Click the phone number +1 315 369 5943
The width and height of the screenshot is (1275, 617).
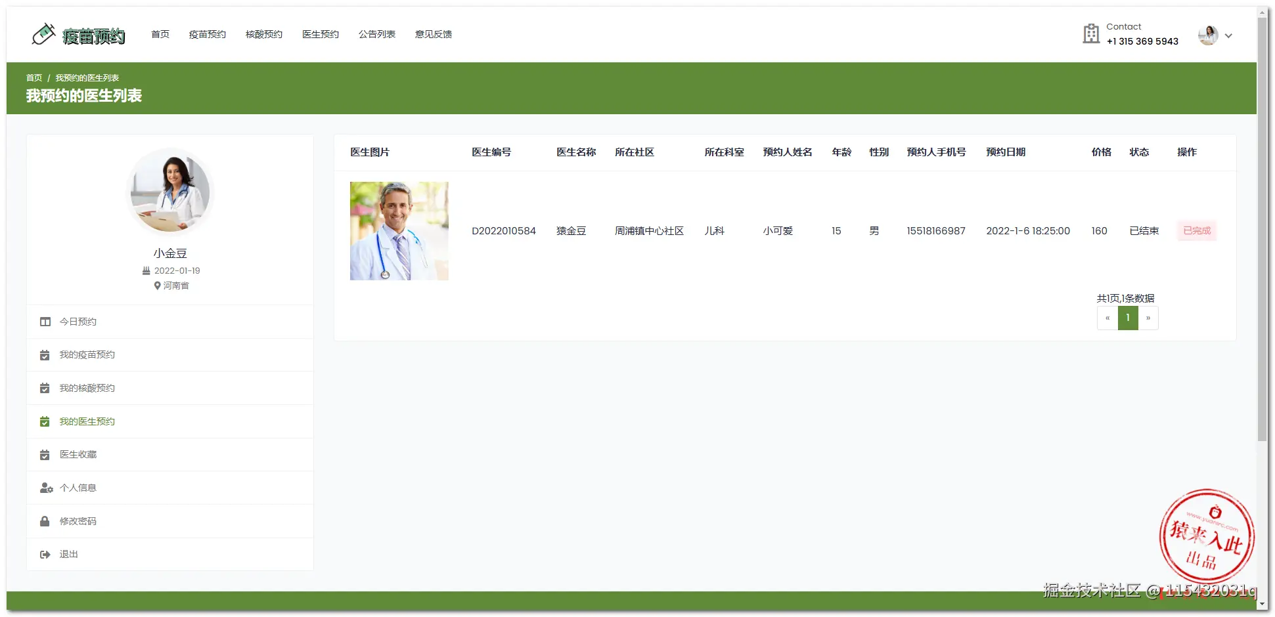(1142, 41)
